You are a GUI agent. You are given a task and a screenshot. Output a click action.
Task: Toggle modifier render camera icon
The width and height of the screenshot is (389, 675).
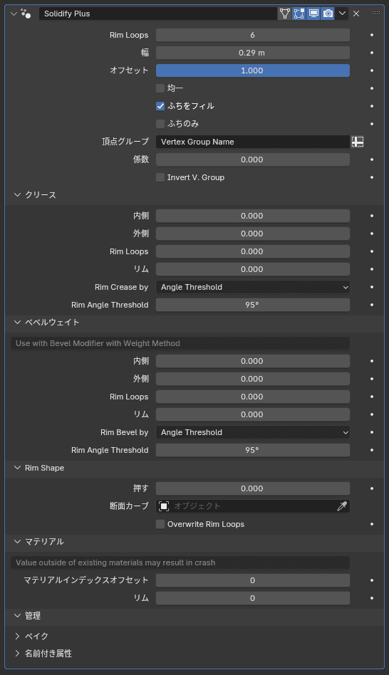pos(328,14)
